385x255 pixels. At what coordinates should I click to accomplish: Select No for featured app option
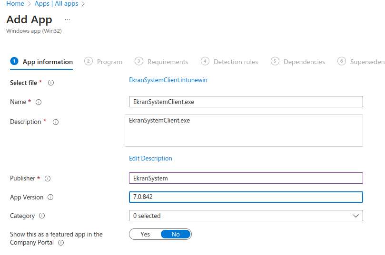(x=176, y=234)
